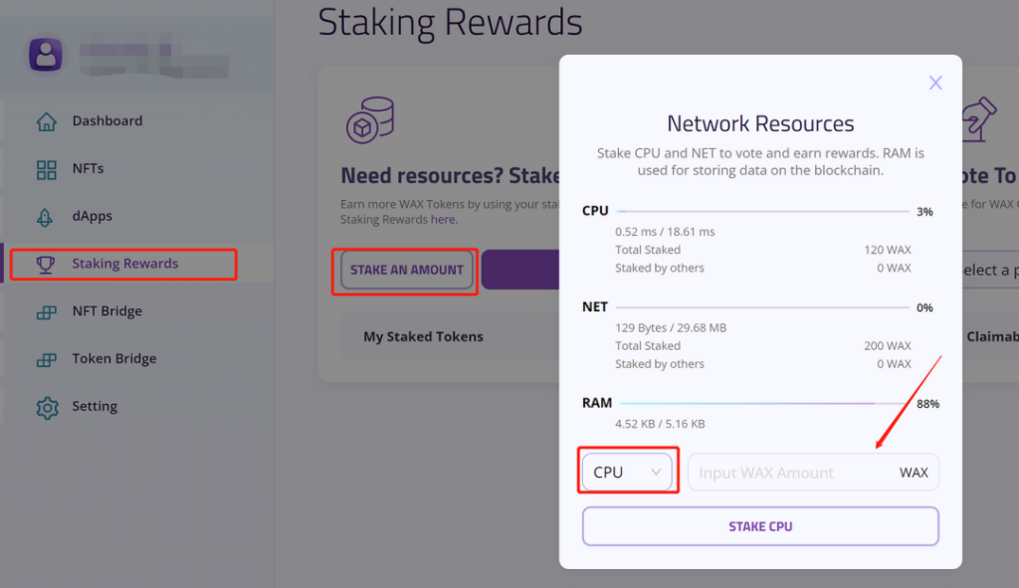Click the user profile avatar icon
1019x588 pixels.
(x=46, y=56)
